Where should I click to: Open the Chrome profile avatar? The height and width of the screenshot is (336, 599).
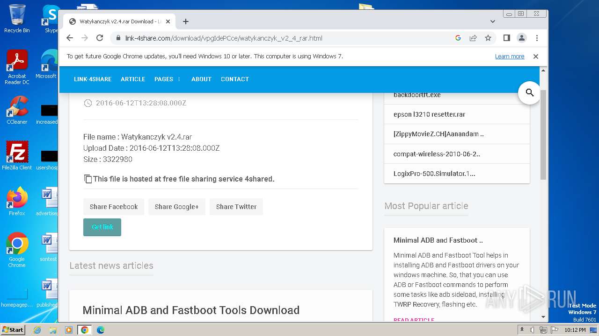click(x=521, y=38)
